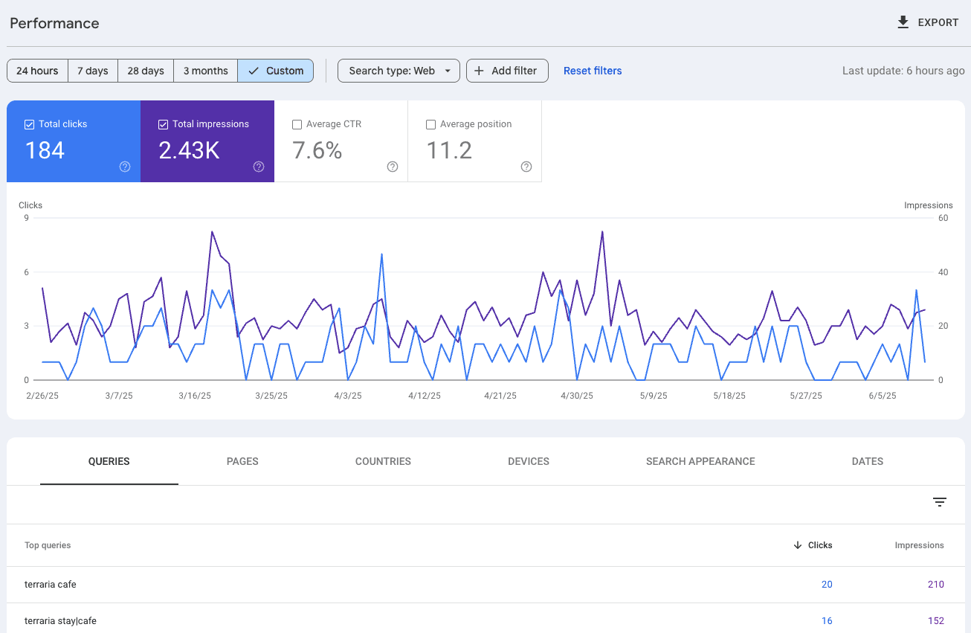Click the Add filter button
971x633 pixels.
point(507,71)
